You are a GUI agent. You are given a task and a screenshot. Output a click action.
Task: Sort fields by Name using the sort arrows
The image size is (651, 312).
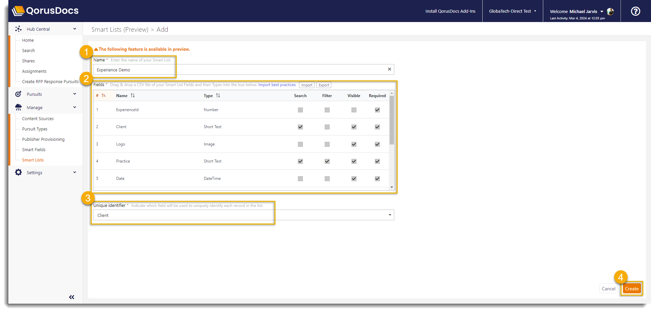133,95
